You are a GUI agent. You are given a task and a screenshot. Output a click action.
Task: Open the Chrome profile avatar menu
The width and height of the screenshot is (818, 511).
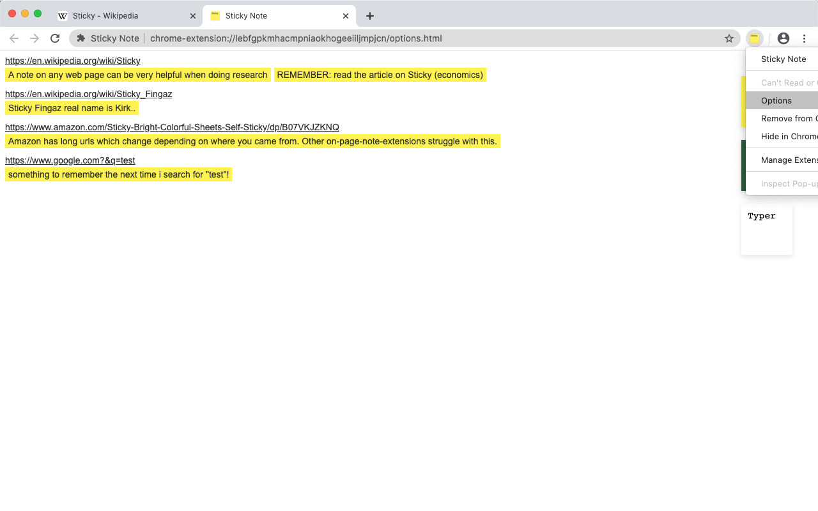tap(783, 38)
